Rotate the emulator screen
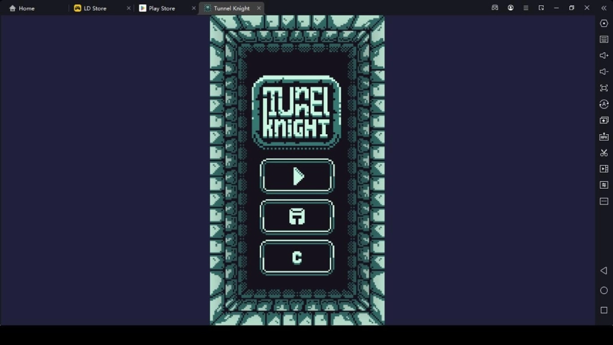613x345 pixels. click(x=604, y=104)
